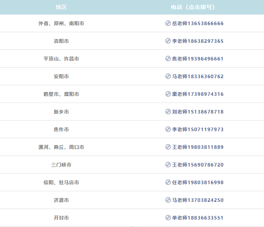This screenshot has width=264, height=227.
Task: Select region cell 洛阳市
Action: click(x=61, y=41)
